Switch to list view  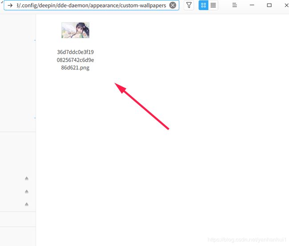coord(213,5)
